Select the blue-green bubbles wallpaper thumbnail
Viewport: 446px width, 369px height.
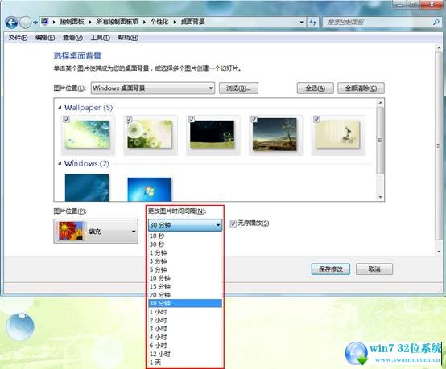(87, 134)
